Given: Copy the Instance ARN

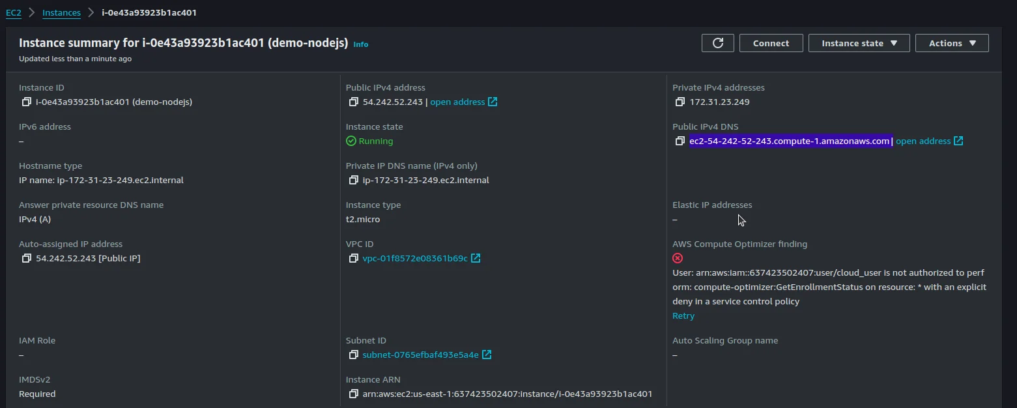Looking at the screenshot, I should coord(353,394).
